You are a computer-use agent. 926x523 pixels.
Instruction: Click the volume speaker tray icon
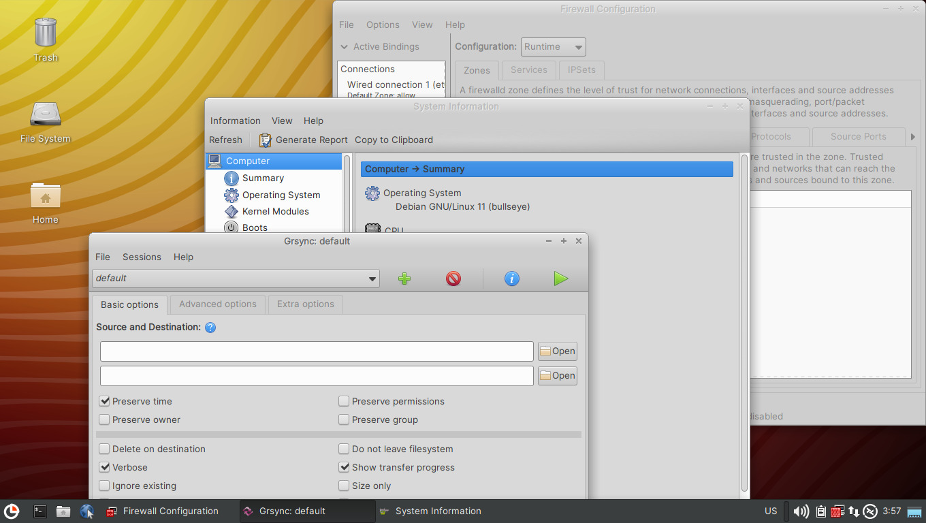click(x=801, y=511)
